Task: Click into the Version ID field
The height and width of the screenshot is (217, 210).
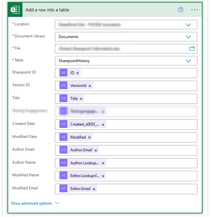Action: (x=126, y=86)
